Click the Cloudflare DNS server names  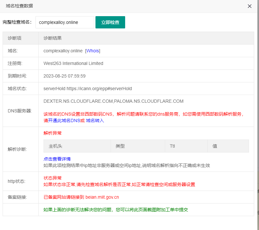(x=113, y=101)
